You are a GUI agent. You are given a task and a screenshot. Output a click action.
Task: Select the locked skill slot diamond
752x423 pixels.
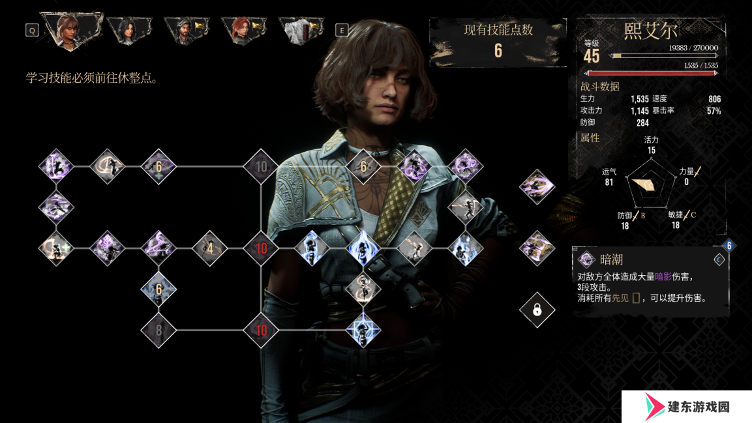point(537,310)
